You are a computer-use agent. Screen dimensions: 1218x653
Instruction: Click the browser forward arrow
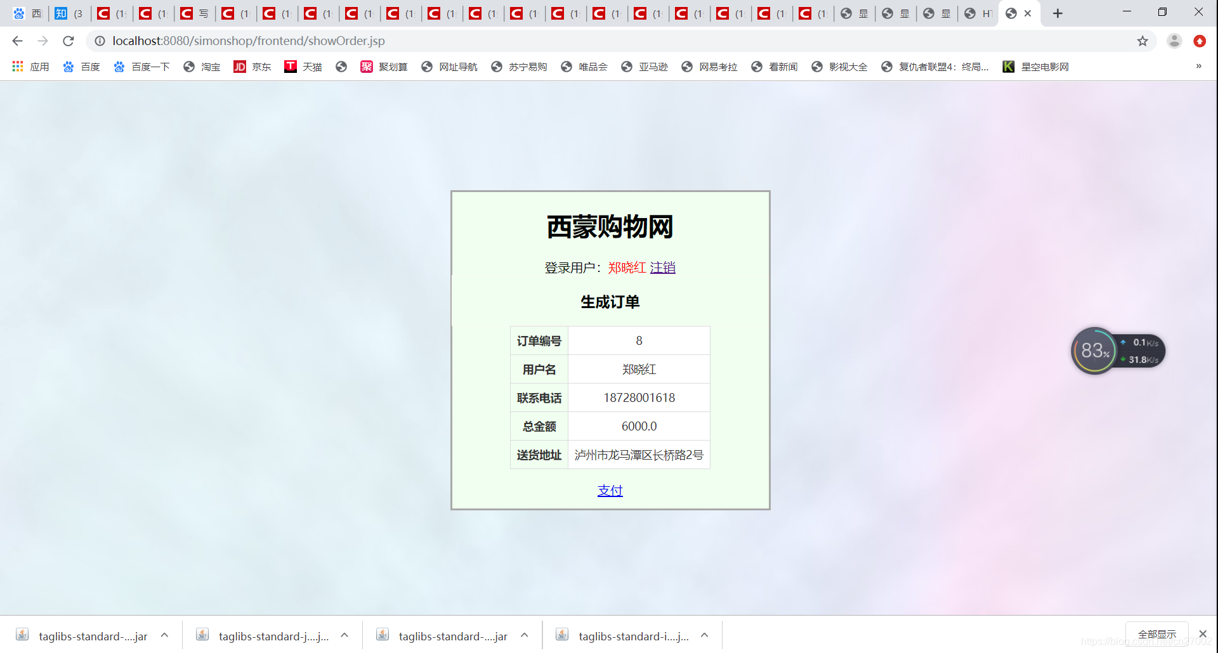pyautogui.click(x=43, y=41)
